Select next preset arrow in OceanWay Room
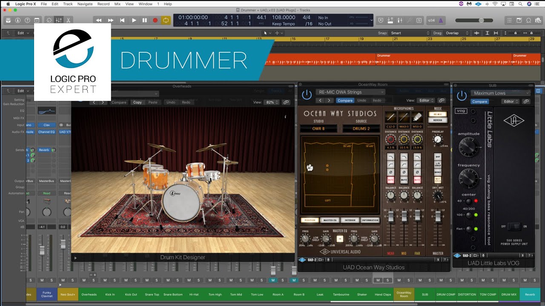The height and width of the screenshot is (306, 545). tap(329, 100)
